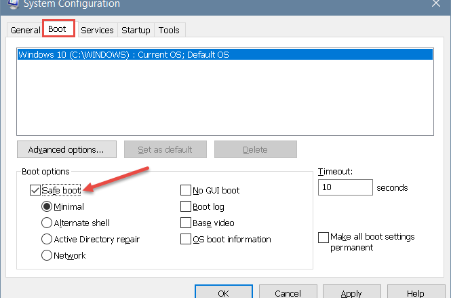Switch to the General tab
This screenshot has width=451, height=298.
click(25, 30)
